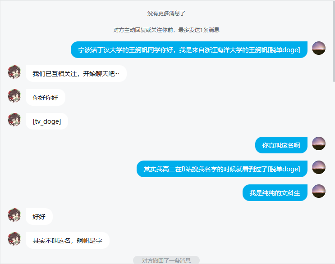Click the '好好' reply bubble
The width and height of the screenshot is (335, 264).
pos(39,216)
